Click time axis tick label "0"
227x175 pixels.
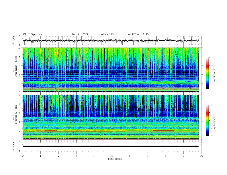pyautogui.click(x=23, y=156)
